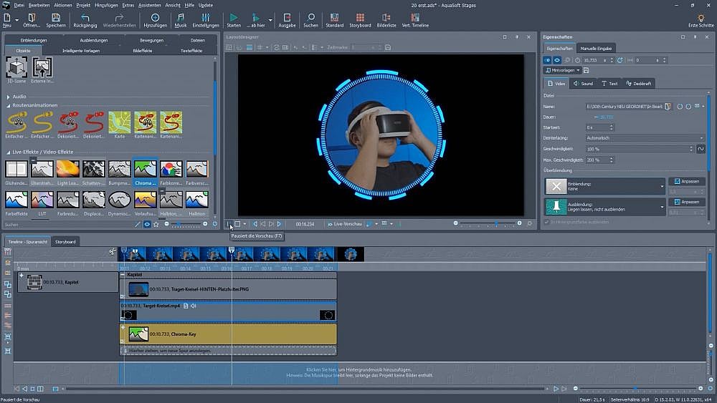The height and width of the screenshot is (403, 717).
Task: Click the Anpassen button for Einblendung
Action: 686,182
